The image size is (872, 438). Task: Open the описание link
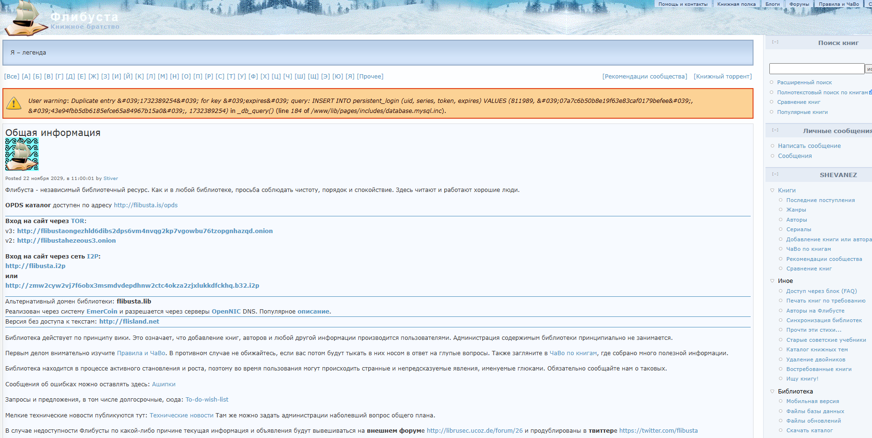[313, 312]
